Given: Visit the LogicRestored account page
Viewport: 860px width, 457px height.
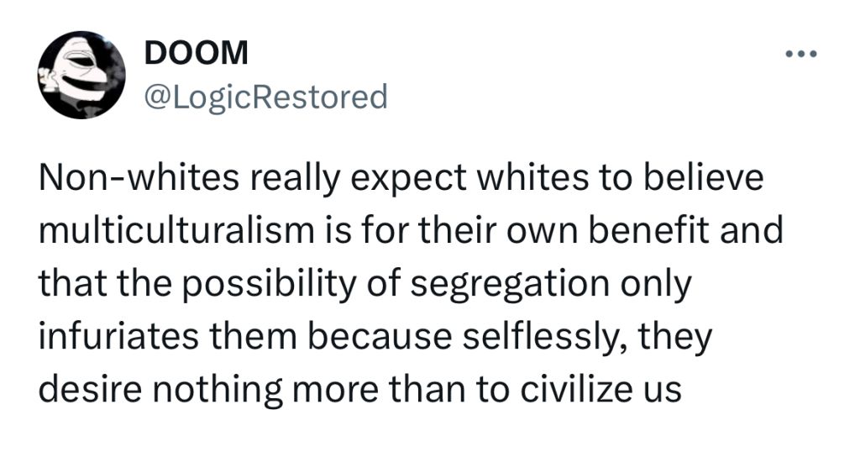Looking at the screenshot, I should click(265, 97).
